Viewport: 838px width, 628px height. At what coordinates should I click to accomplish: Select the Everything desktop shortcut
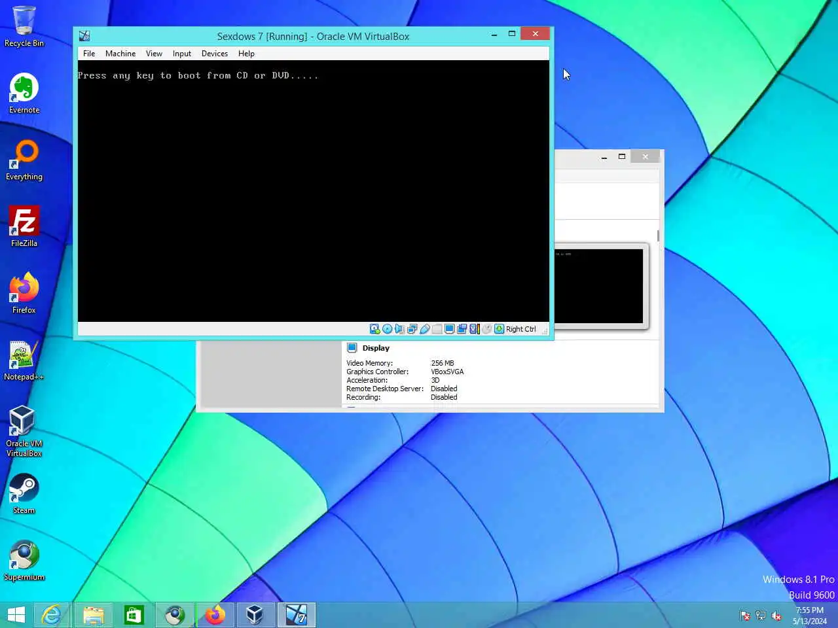[24, 160]
